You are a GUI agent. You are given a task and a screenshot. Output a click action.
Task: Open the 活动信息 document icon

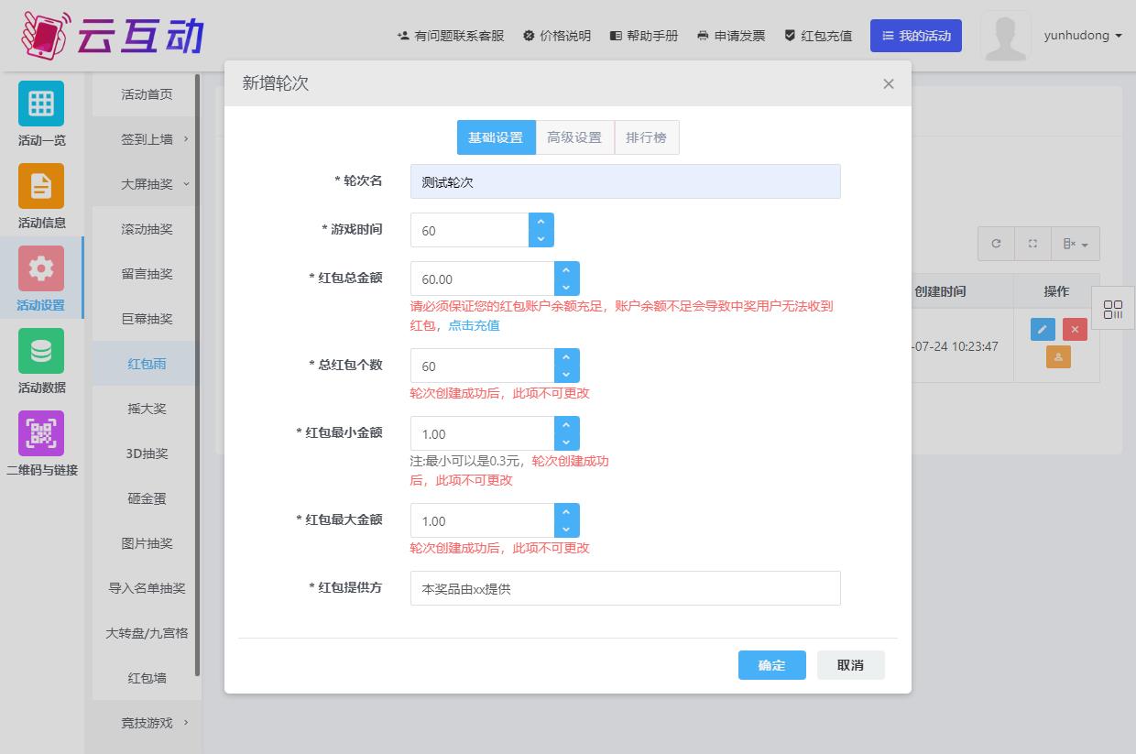pyautogui.click(x=41, y=186)
